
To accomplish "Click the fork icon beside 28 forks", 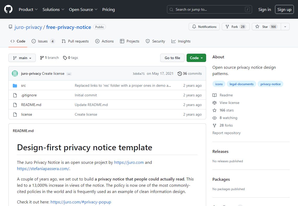I will [214, 125].
